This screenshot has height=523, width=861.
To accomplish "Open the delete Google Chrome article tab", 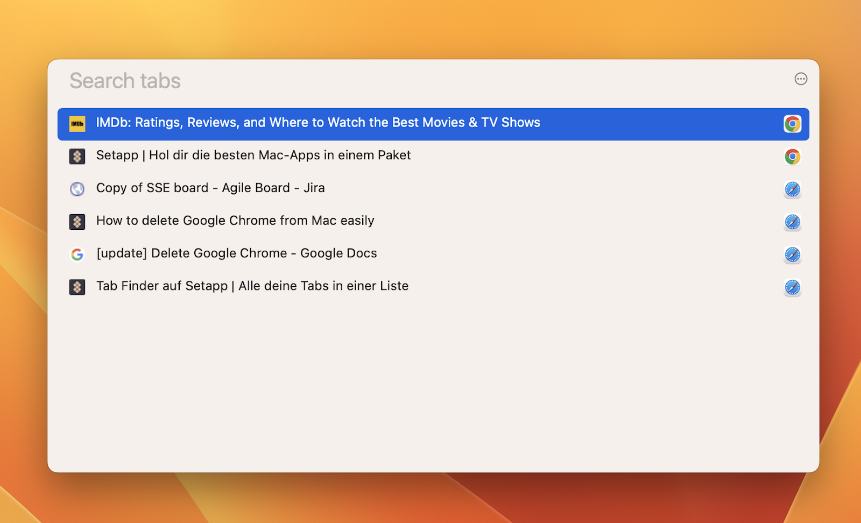I will pos(235,221).
